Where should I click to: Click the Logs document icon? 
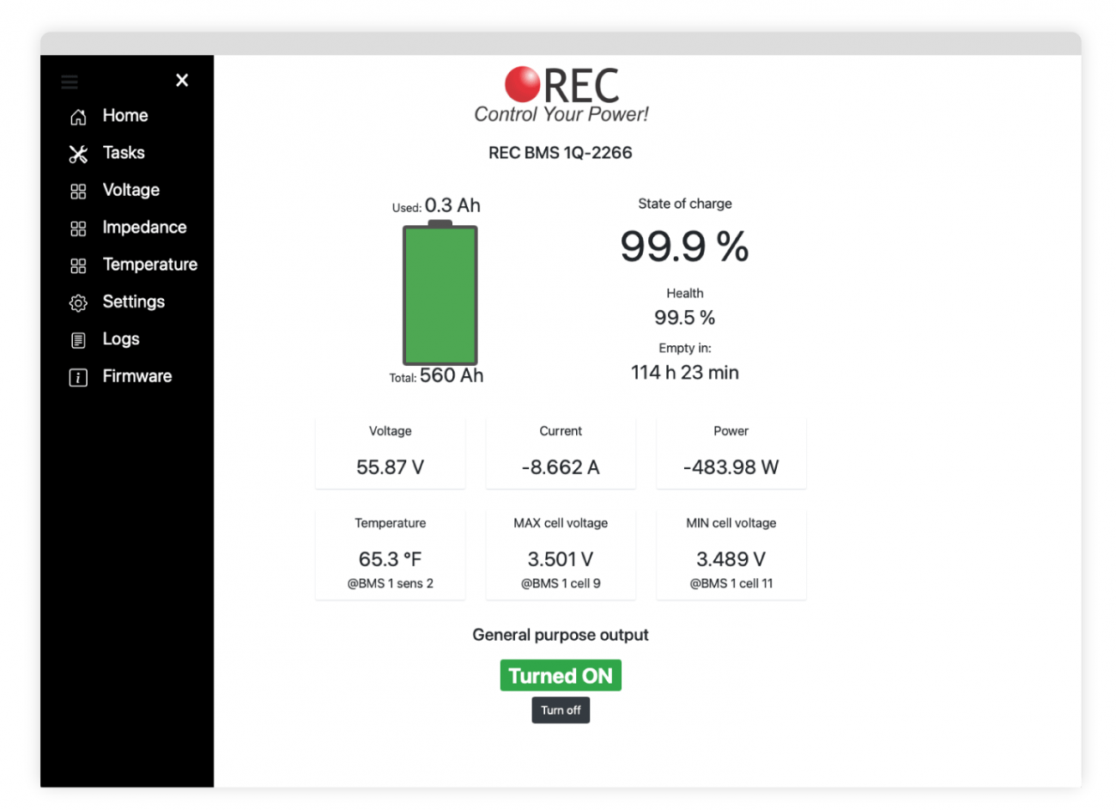[x=78, y=340]
